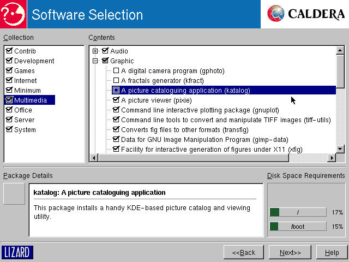
Task: Click the root partition disk usage bar
Action: click(298, 212)
